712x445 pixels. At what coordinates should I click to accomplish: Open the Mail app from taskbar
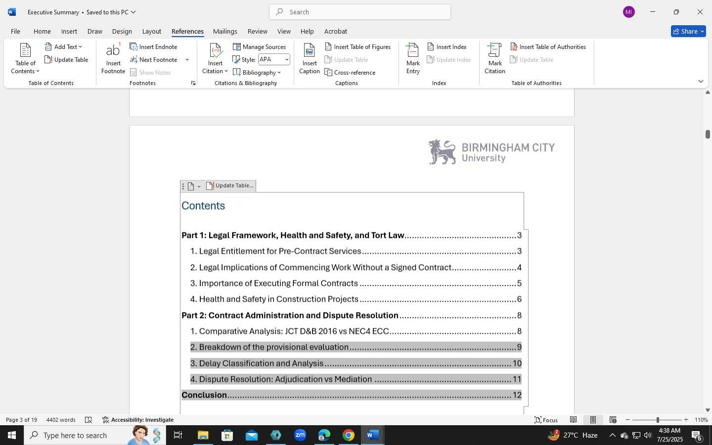point(252,435)
